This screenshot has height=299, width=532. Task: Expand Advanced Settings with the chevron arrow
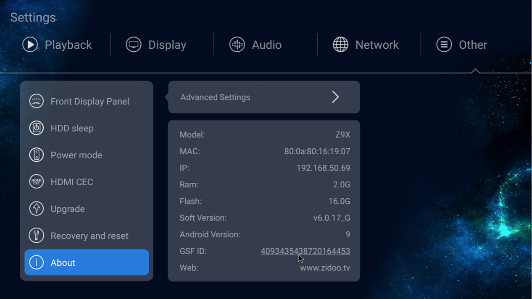pos(335,97)
